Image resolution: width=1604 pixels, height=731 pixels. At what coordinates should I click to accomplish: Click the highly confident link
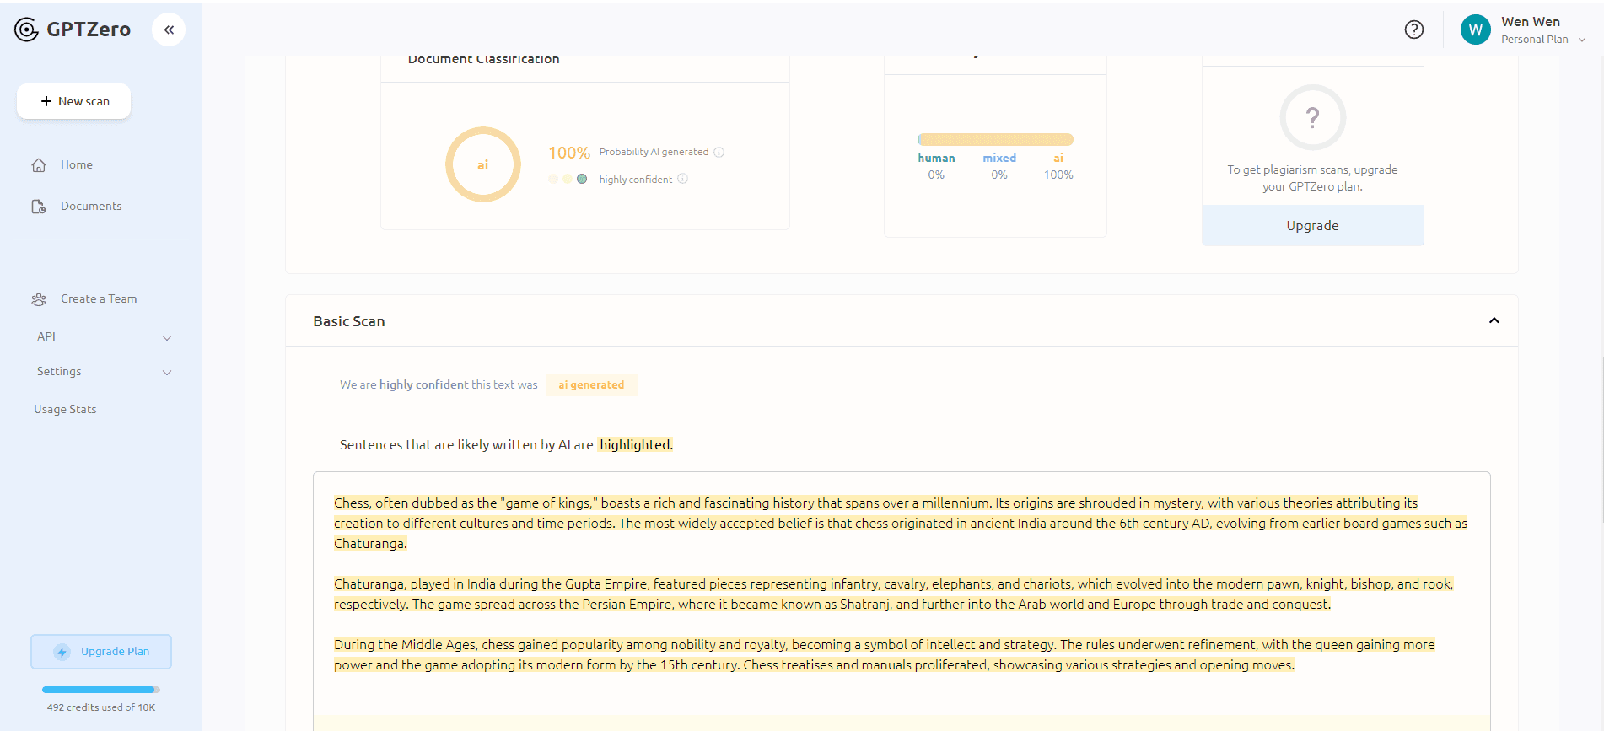(x=423, y=384)
